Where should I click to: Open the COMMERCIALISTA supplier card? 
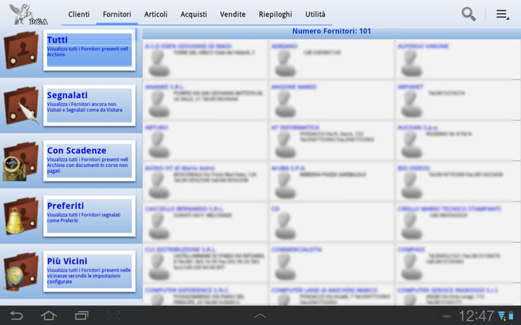point(331,263)
